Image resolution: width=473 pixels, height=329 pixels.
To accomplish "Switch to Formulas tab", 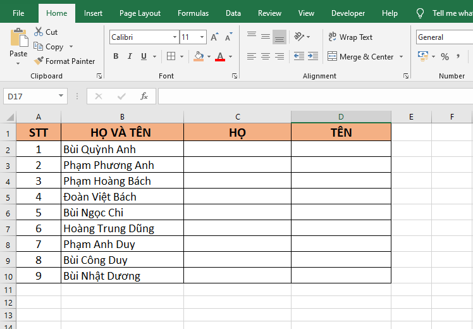I will [193, 13].
